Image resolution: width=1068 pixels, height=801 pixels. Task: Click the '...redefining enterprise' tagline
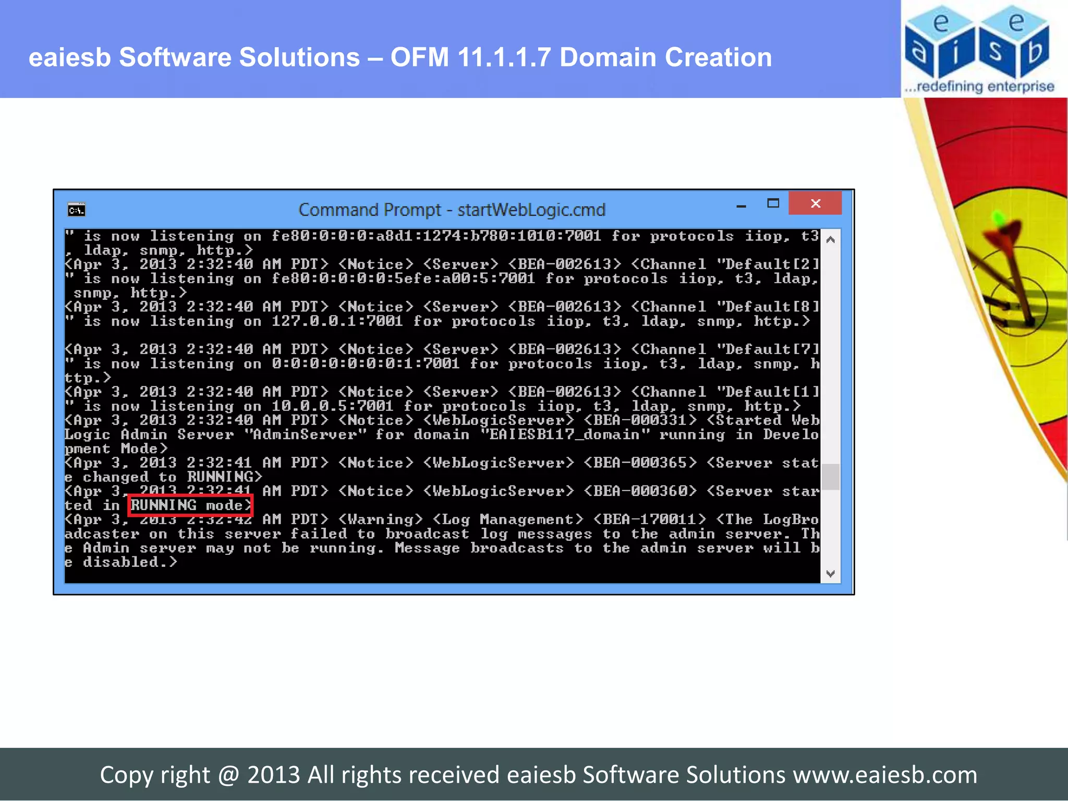tap(979, 87)
